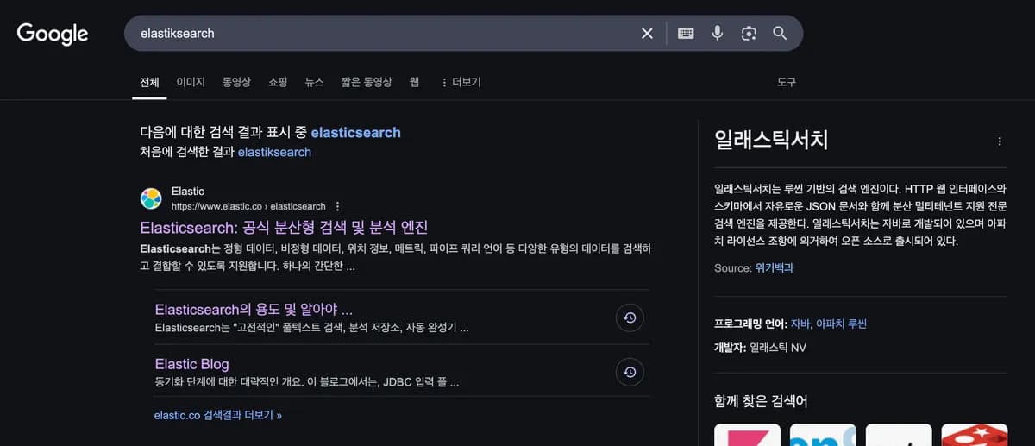Open the 쇼핑 tab
This screenshot has width=1035, height=446.
coord(278,82)
